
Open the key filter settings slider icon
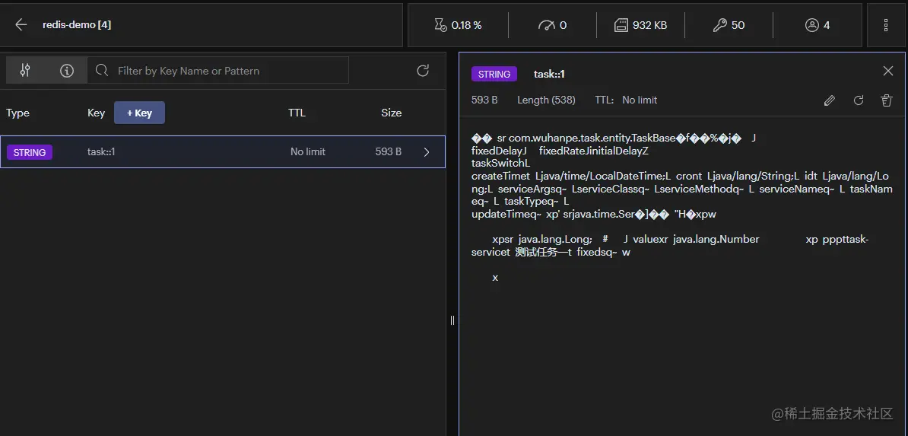point(25,71)
